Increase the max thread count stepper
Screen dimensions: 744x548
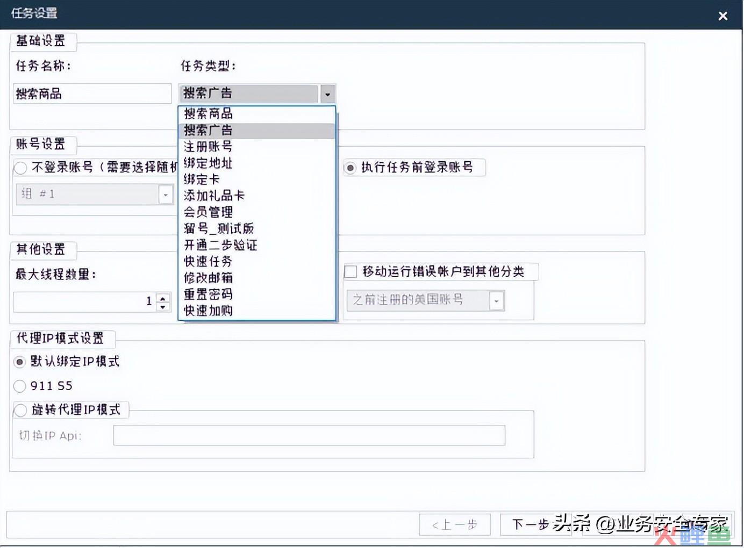[x=163, y=297]
